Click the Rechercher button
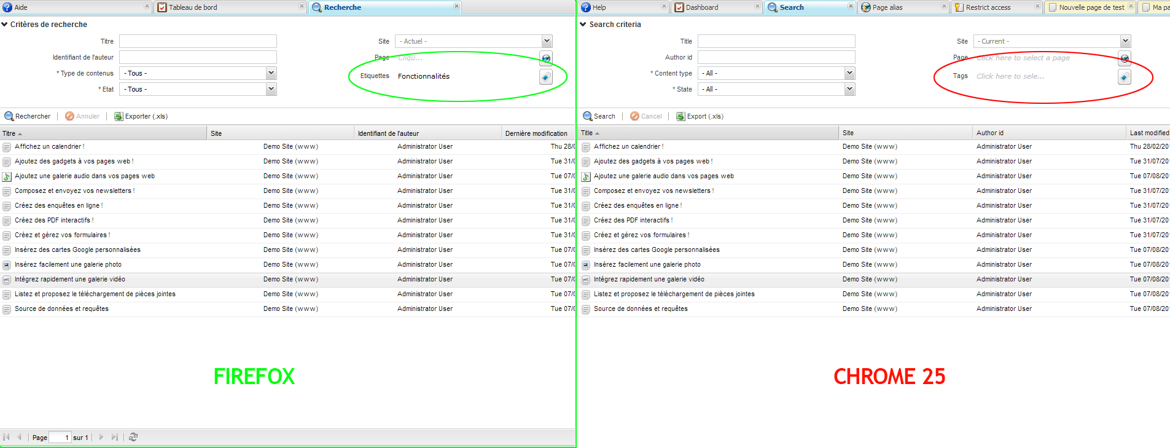 pyautogui.click(x=28, y=116)
